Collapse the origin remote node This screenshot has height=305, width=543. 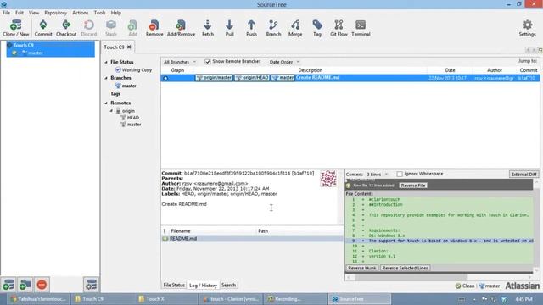pyautogui.click(x=111, y=111)
